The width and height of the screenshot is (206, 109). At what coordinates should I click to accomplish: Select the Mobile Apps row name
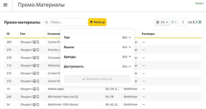click(x=56, y=89)
